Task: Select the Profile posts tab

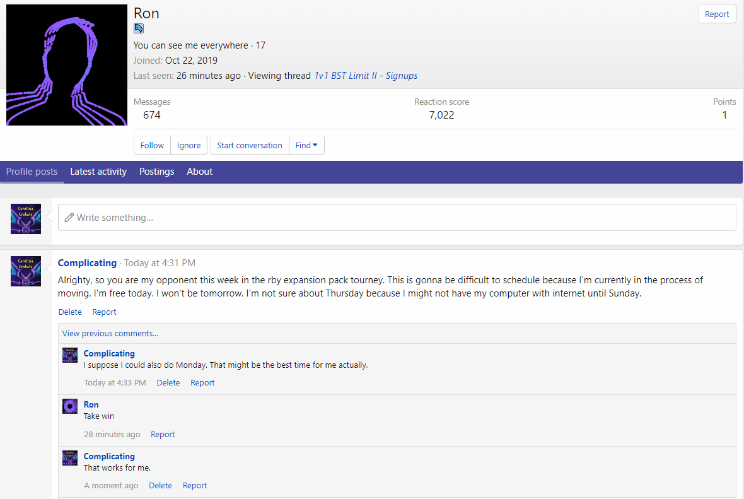Action: point(32,172)
